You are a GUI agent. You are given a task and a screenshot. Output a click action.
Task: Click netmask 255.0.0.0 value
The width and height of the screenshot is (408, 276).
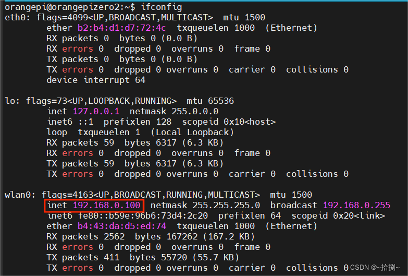195,111
